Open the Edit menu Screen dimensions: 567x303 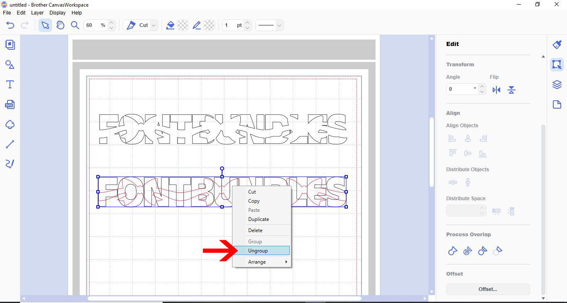21,13
